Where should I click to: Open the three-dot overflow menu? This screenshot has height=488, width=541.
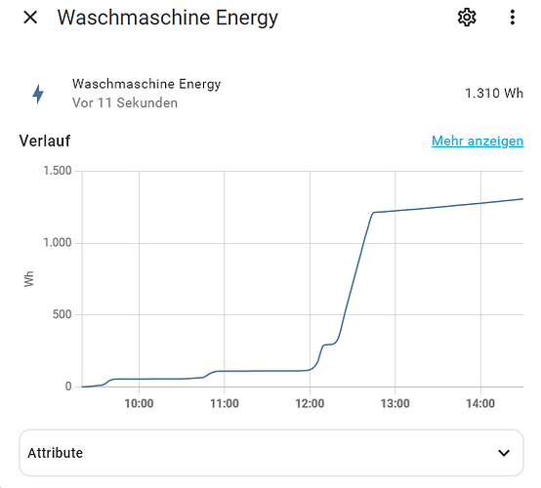point(513,18)
